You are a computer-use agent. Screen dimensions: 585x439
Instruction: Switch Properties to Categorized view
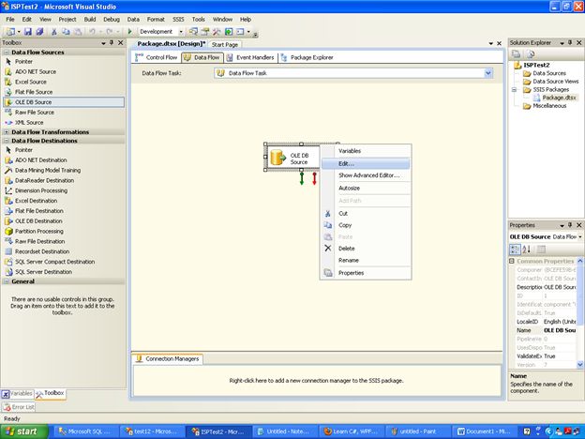coord(515,250)
